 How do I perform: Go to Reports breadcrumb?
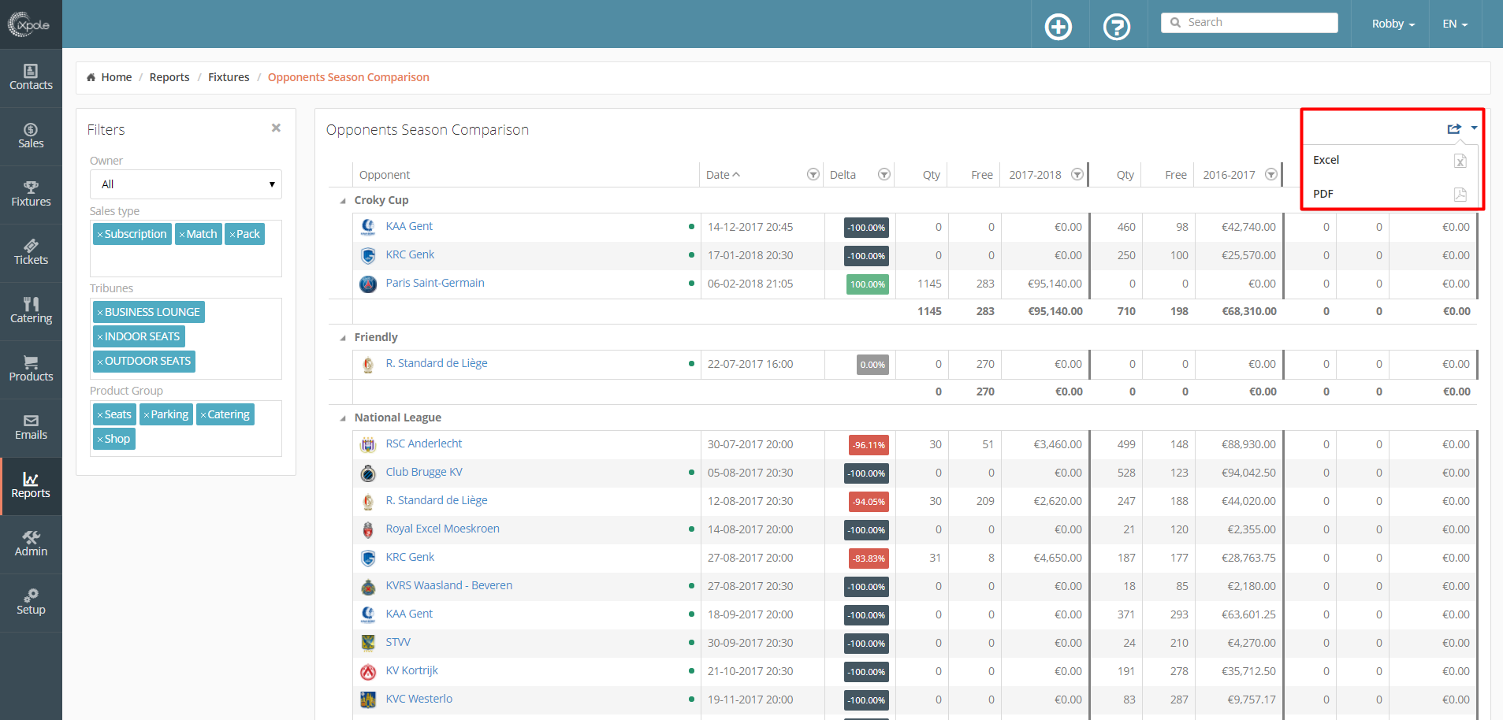pos(169,77)
